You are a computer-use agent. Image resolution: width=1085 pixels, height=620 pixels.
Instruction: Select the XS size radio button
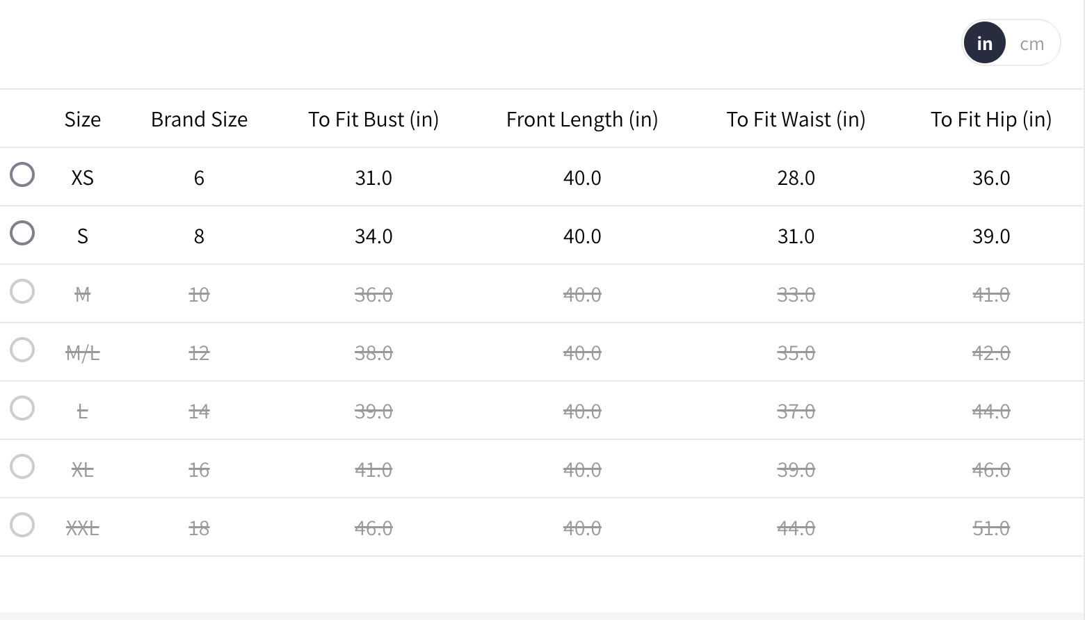[22, 175]
